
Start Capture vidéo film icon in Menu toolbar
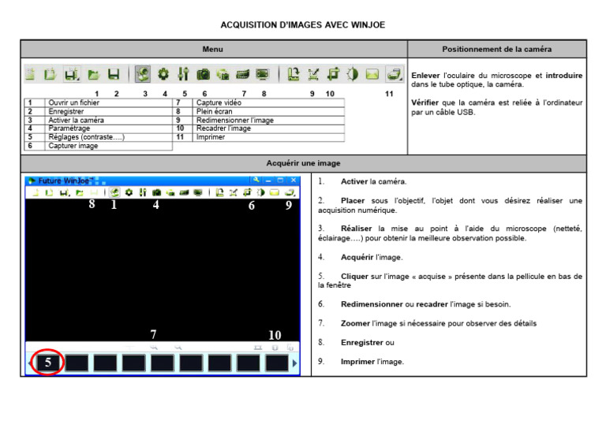point(243,74)
